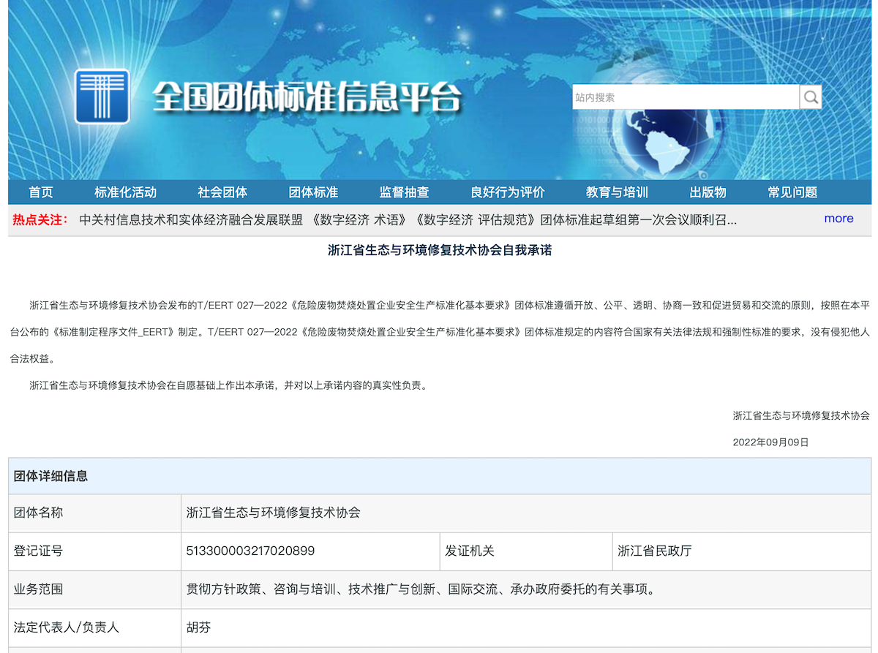Click the 热点关注 label

click(x=40, y=219)
